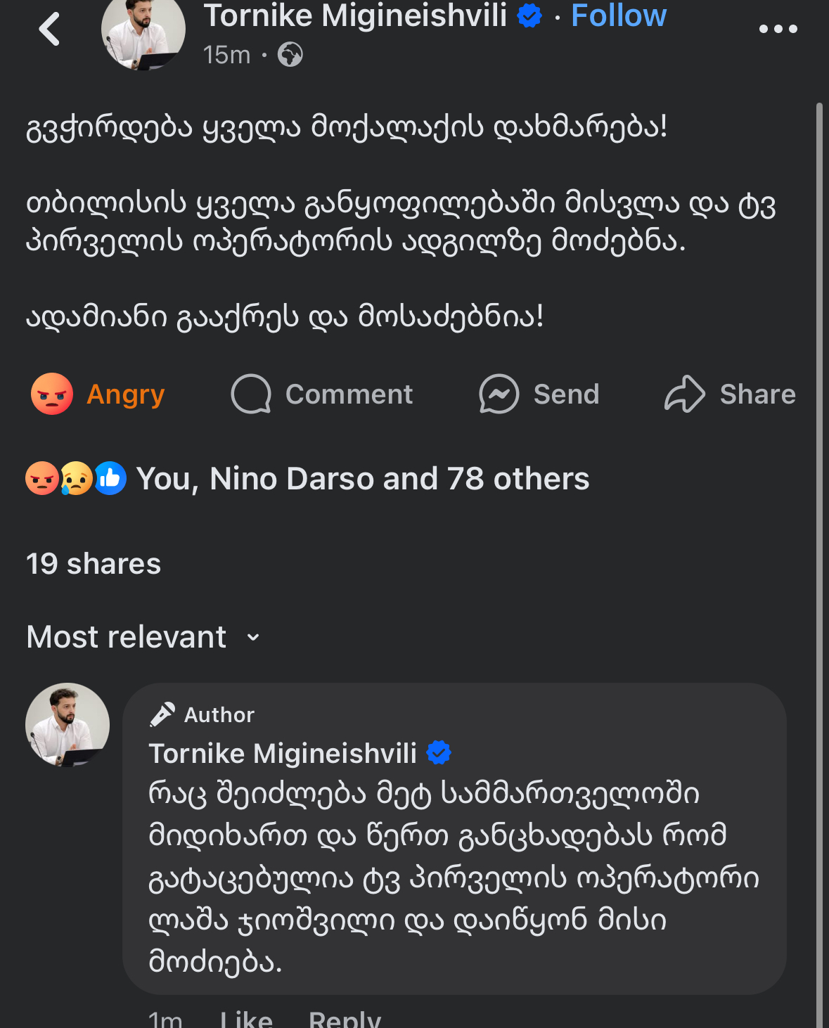Open the three-dot post options menu
This screenshot has height=1028, width=829.
[778, 30]
